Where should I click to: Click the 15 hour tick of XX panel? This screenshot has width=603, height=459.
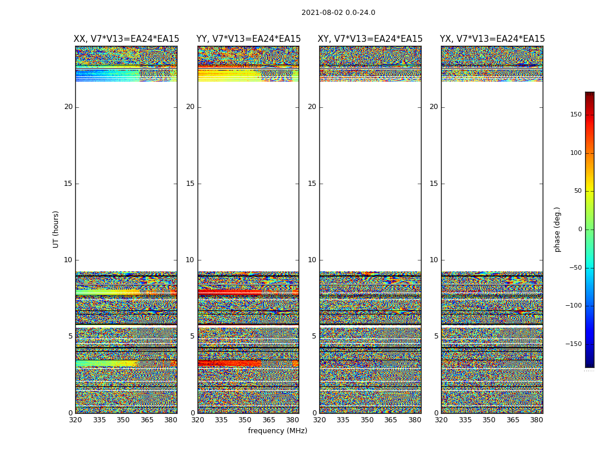(68, 184)
